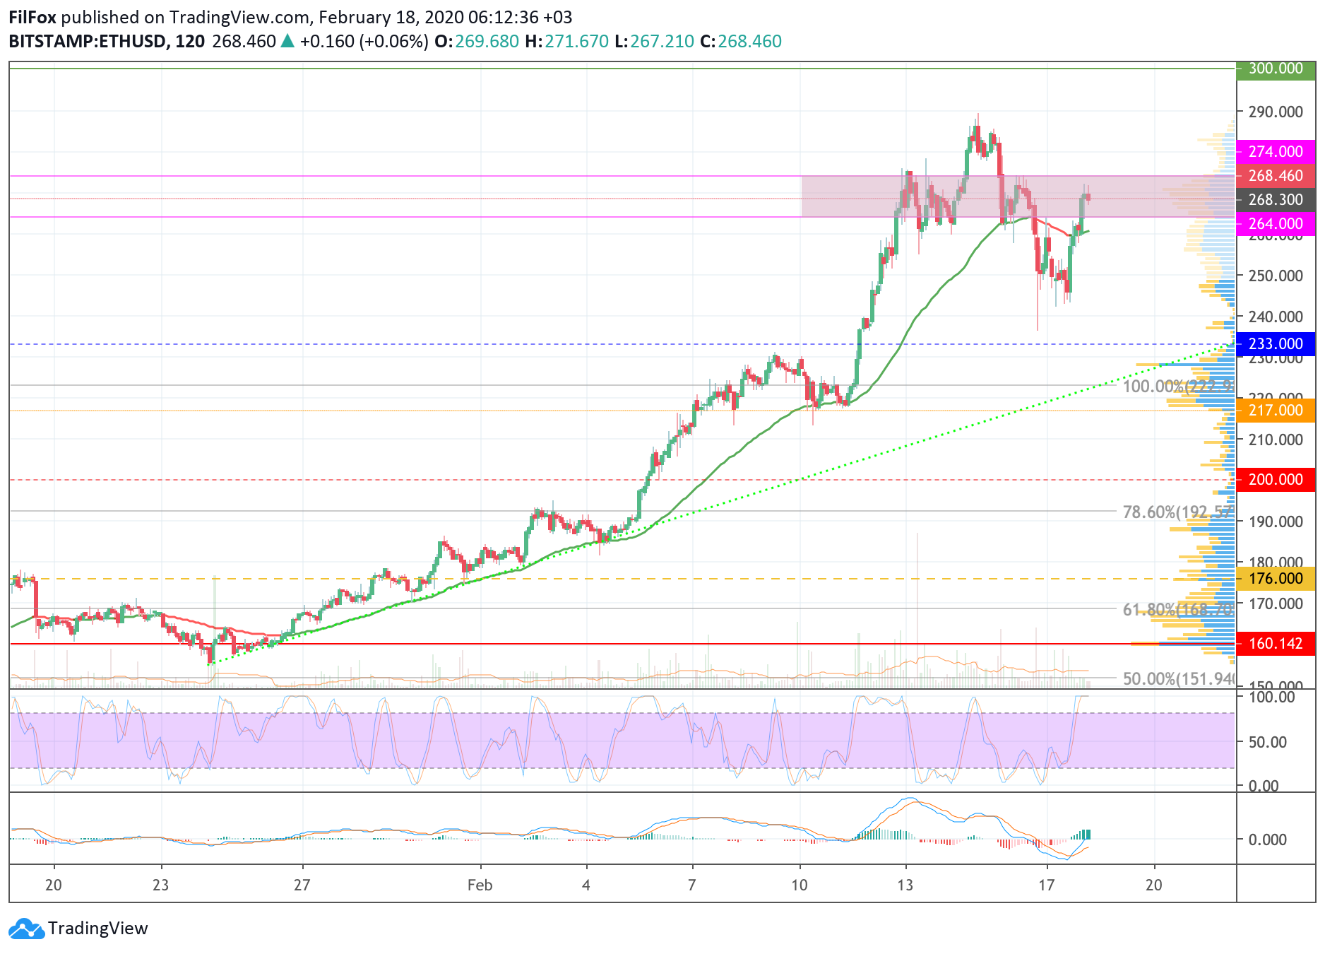
Task: Select the BITSTAMP:ETHUSD, 120 symbol label
Action: (107, 41)
